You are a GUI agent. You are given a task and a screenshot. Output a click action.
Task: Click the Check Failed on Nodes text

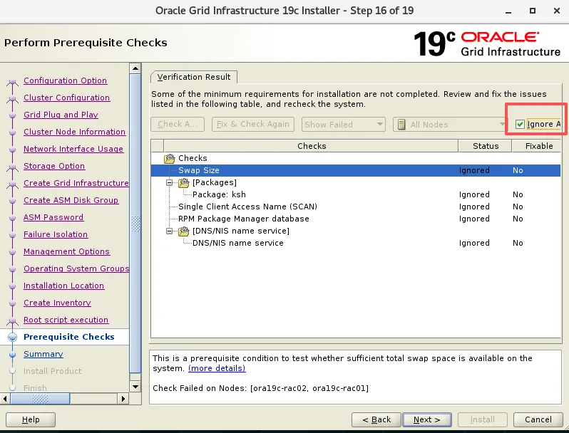pyautogui.click(x=260, y=388)
